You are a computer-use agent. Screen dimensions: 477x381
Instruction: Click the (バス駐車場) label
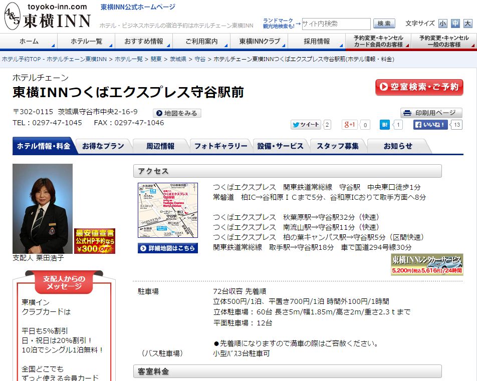tap(162, 353)
